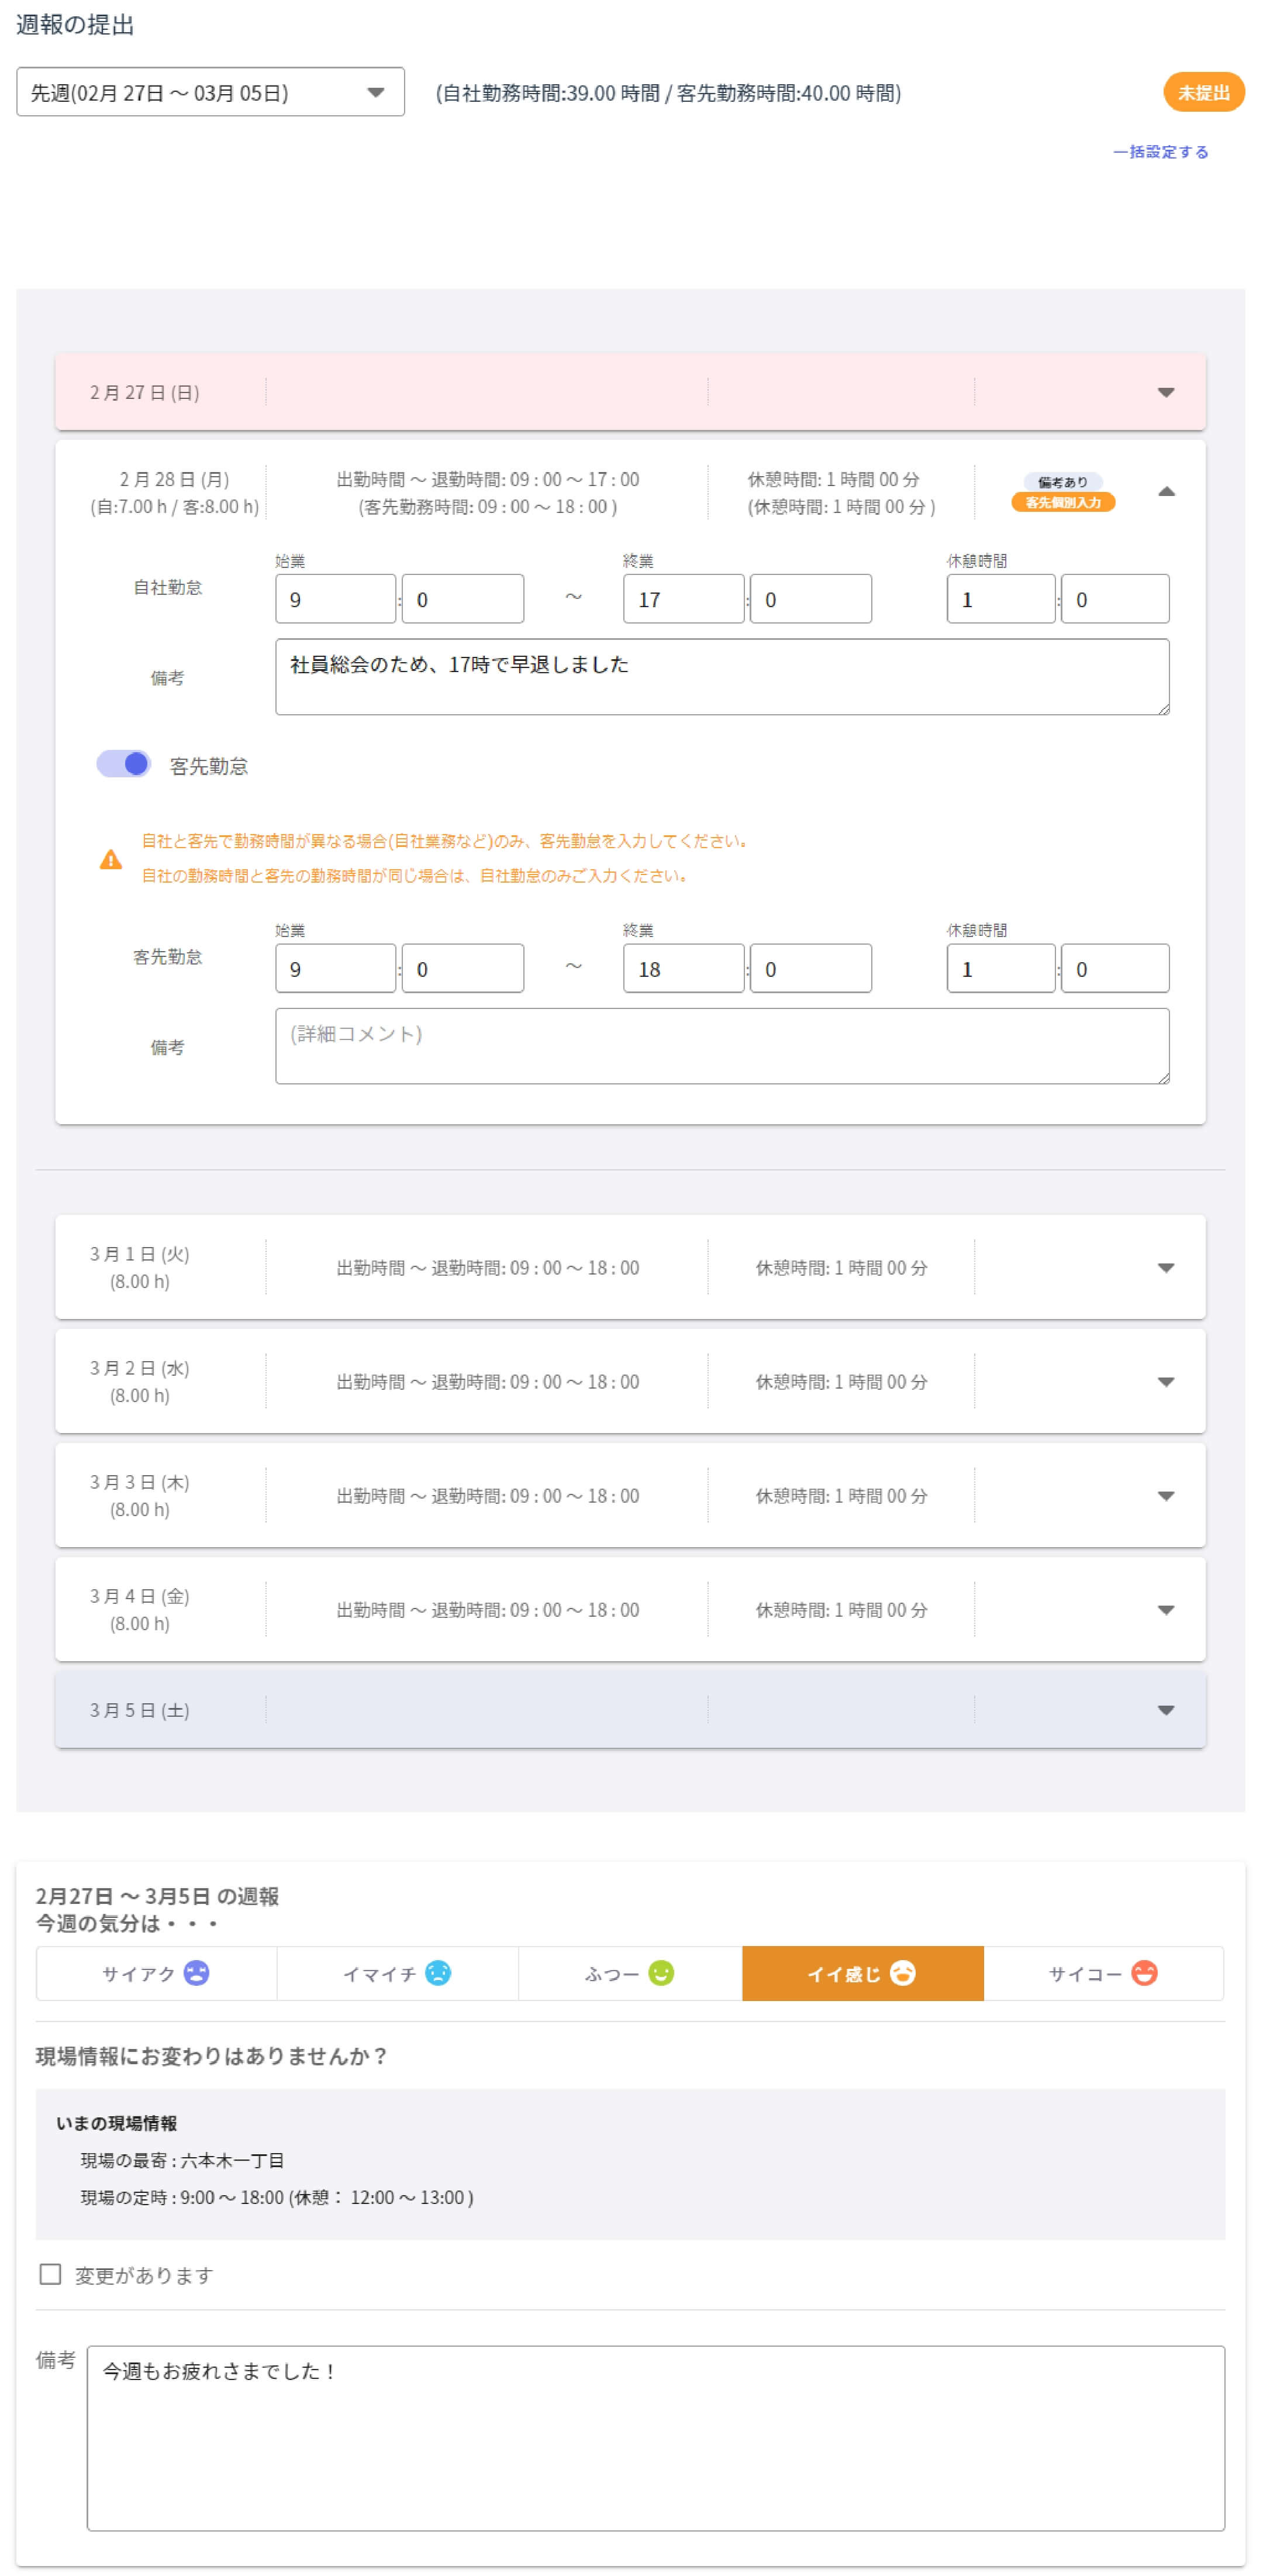1263x2576 pixels.
Task: Edit 自社勤怠 start hour field
Action: [335, 599]
